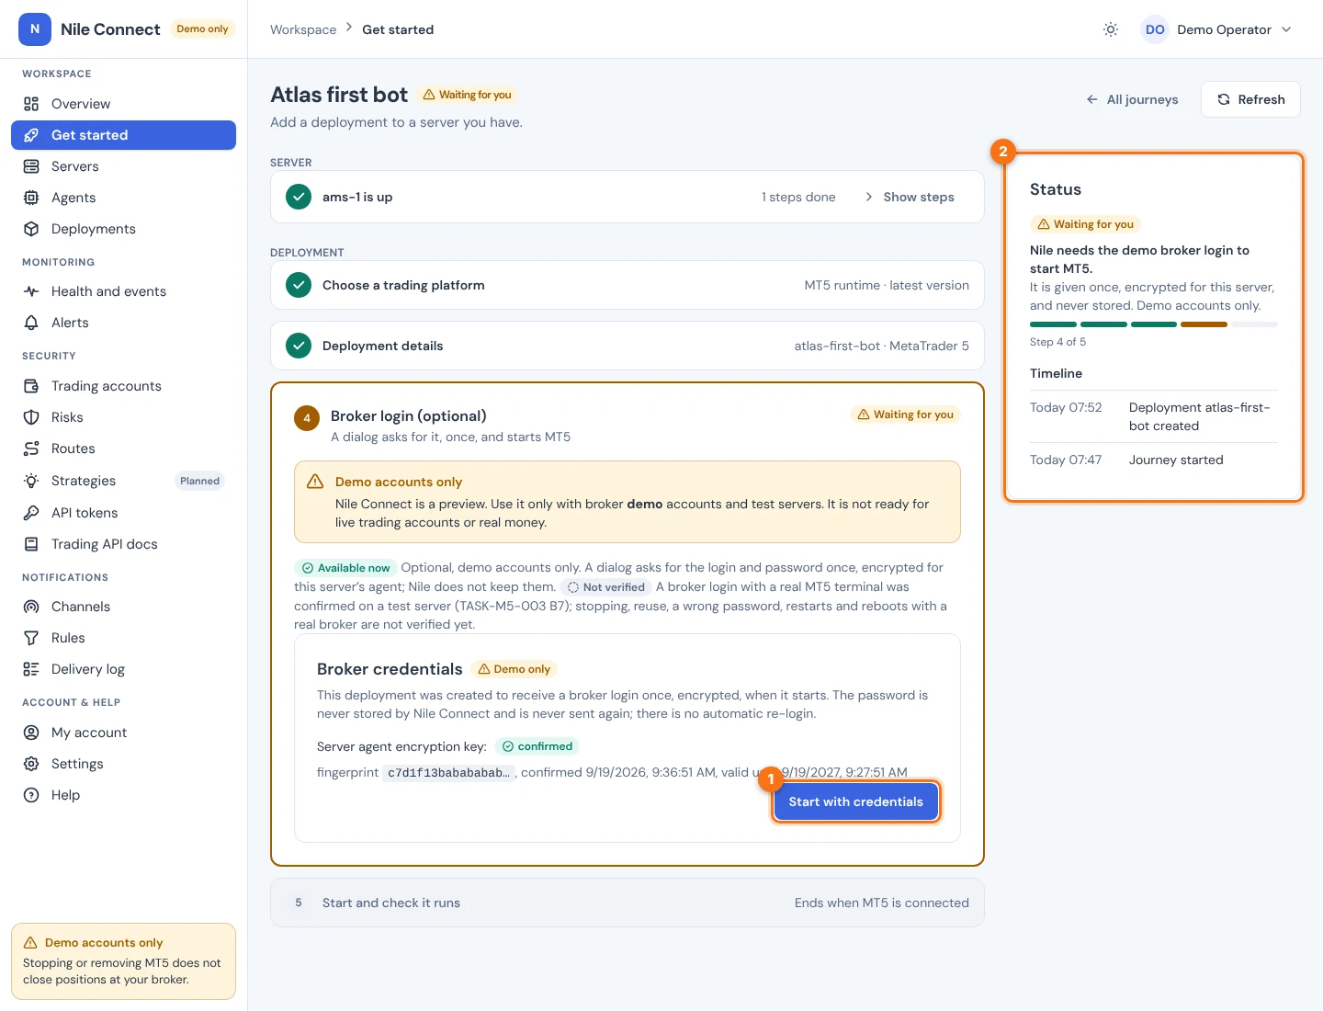1323x1011 pixels.
Task: Click the Demo only badge in header
Action: click(x=202, y=29)
